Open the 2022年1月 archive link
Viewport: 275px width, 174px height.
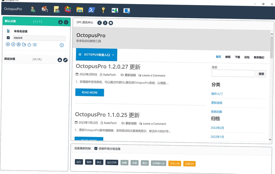217,137
